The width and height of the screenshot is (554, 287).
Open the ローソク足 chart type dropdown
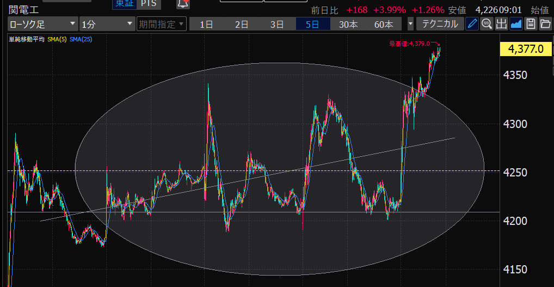click(42, 24)
